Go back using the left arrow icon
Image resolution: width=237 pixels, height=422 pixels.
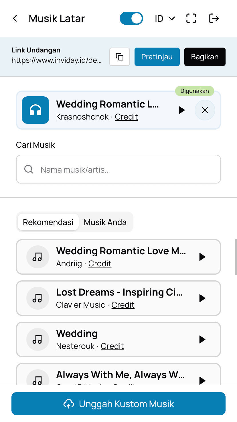pos(15,19)
